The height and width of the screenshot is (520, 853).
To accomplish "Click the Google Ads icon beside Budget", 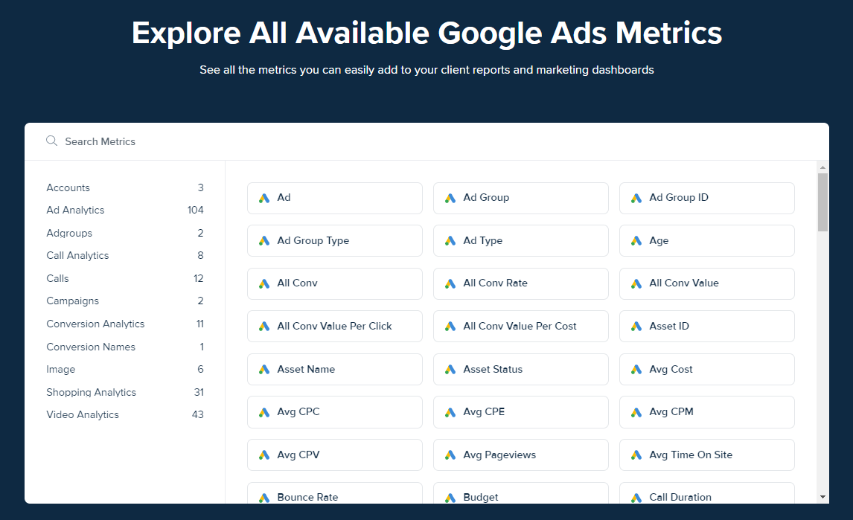I will pyautogui.click(x=450, y=498).
